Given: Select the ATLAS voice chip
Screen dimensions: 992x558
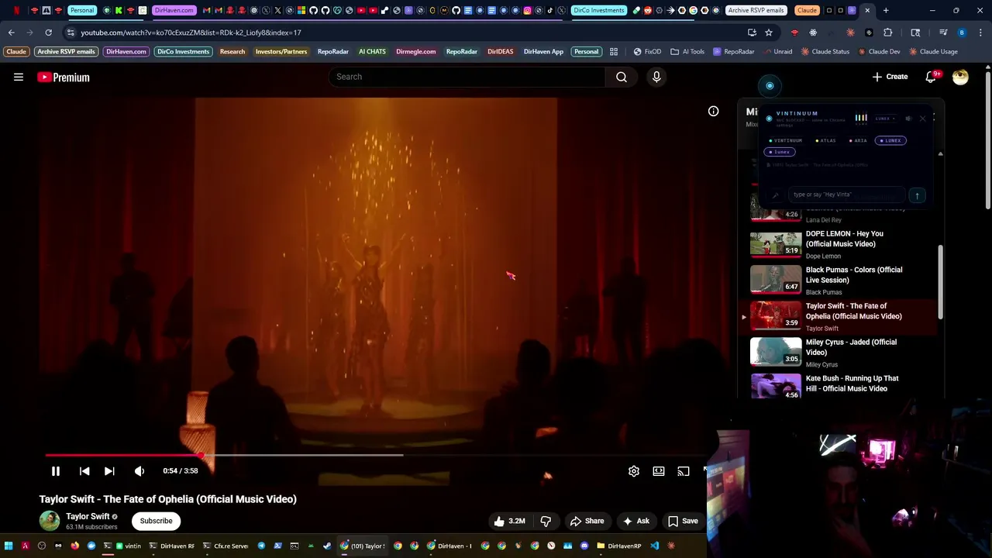Looking at the screenshot, I should pyautogui.click(x=826, y=140).
